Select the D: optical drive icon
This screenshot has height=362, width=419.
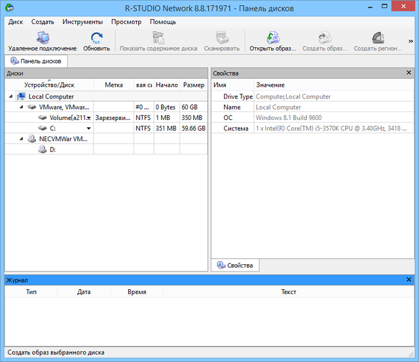click(43, 150)
